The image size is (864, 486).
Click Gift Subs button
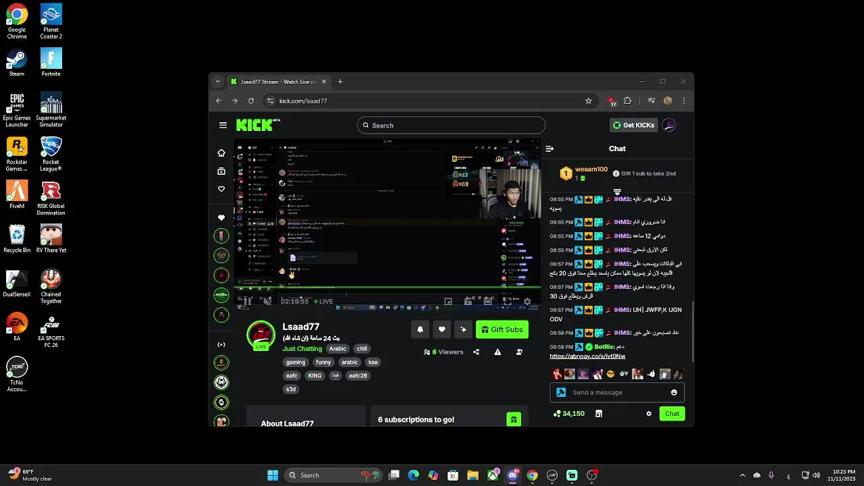point(502,329)
